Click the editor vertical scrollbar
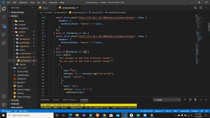 (x=209, y=27)
